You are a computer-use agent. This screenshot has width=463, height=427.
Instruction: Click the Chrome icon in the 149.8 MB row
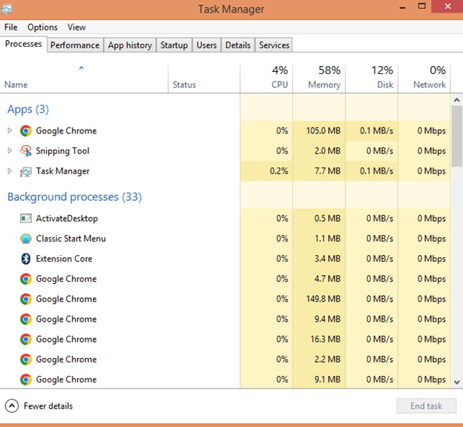click(26, 299)
